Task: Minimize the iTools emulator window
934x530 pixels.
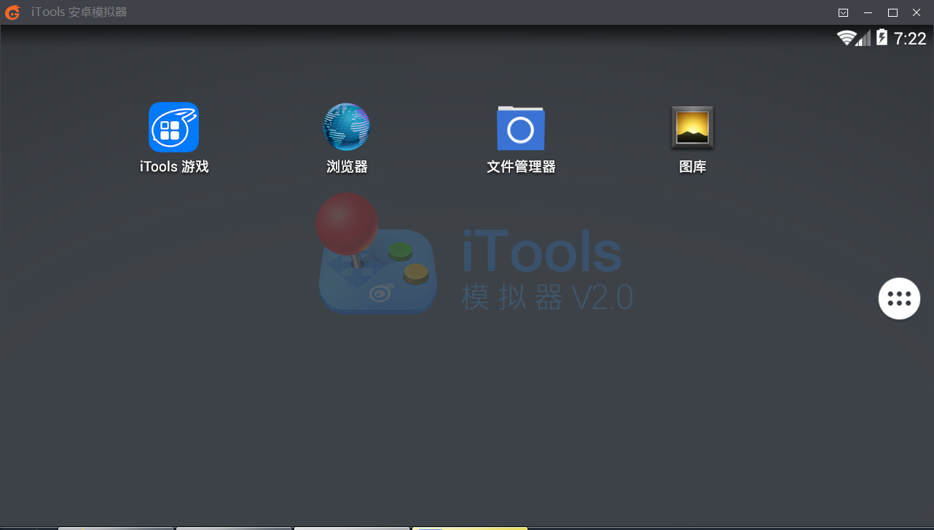Action: point(868,12)
